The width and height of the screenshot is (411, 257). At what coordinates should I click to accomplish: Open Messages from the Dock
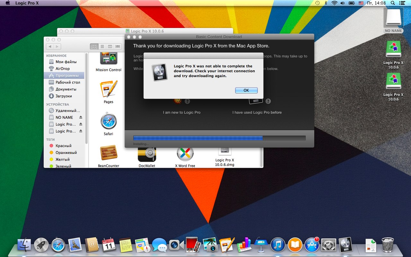tap(160, 245)
